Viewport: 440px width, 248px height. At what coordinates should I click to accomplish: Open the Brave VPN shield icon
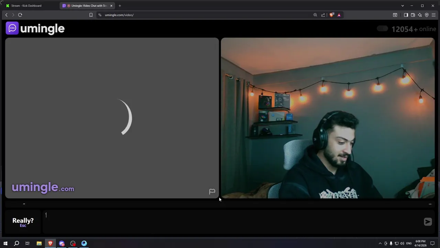point(427,15)
